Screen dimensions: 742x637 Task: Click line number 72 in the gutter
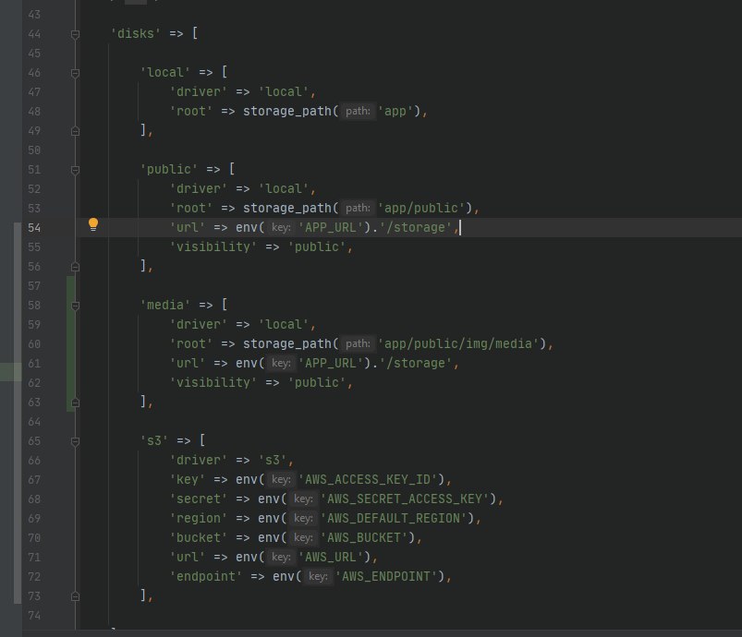[34, 577]
